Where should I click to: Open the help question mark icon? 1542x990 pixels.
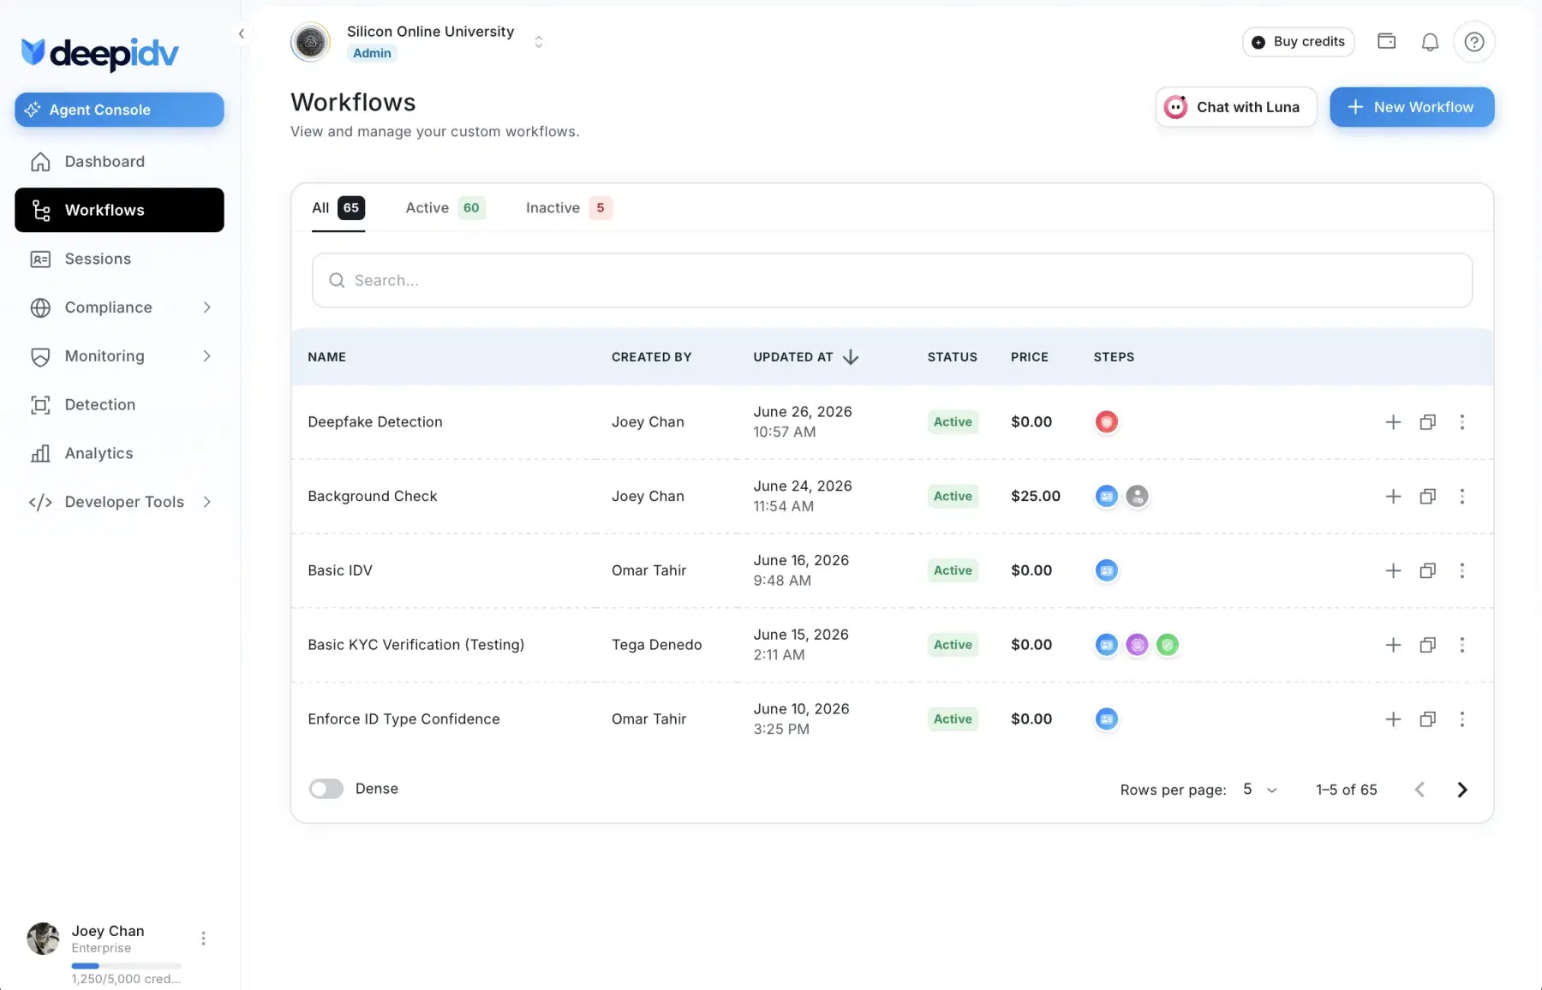[x=1474, y=42]
